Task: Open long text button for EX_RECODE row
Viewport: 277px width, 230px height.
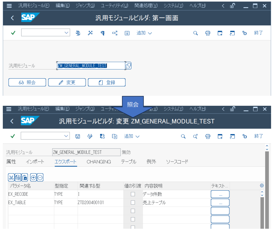Action: point(220,194)
